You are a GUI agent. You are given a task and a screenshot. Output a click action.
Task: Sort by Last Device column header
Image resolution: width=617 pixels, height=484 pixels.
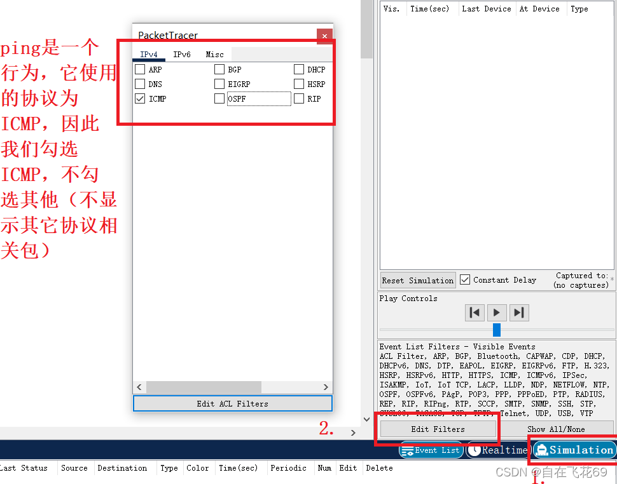click(x=487, y=9)
